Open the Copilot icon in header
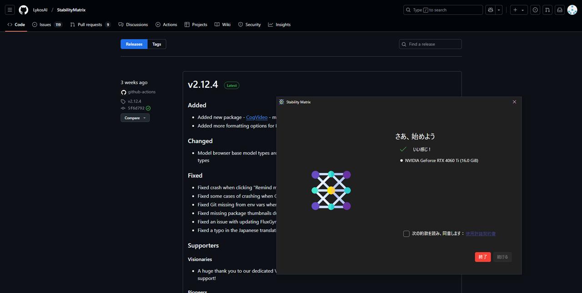 tap(491, 10)
